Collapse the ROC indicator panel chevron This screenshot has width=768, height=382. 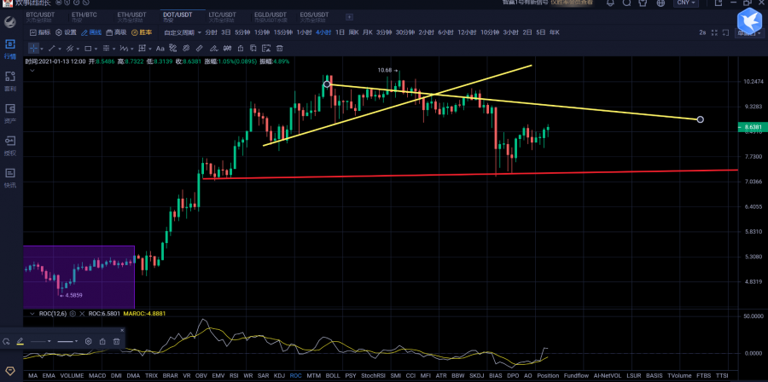point(32,314)
